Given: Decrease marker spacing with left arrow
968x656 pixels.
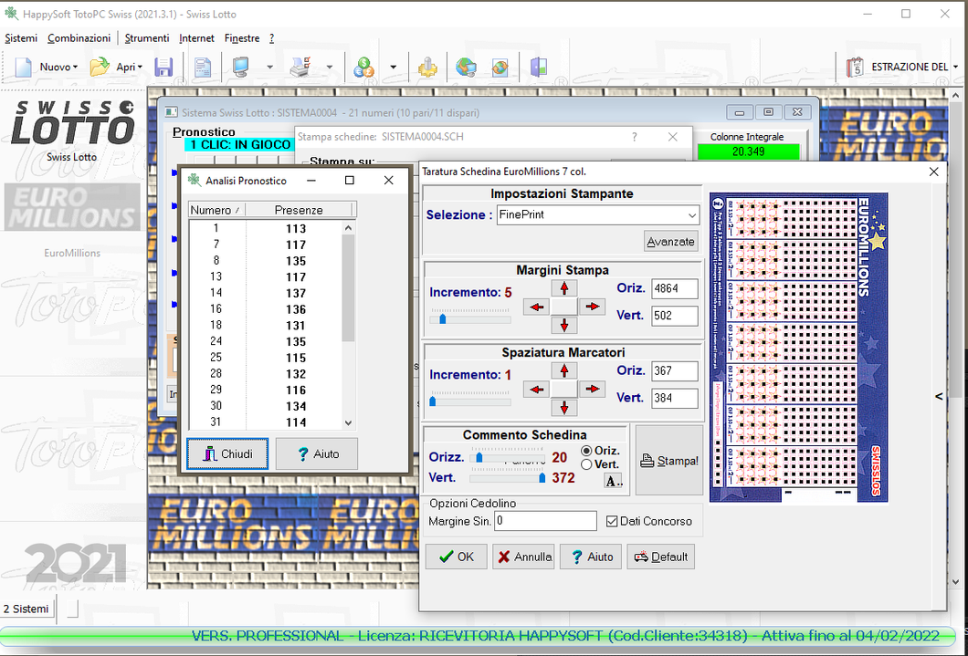Looking at the screenshot, I should pyautogui.click(x=536, y=389).
